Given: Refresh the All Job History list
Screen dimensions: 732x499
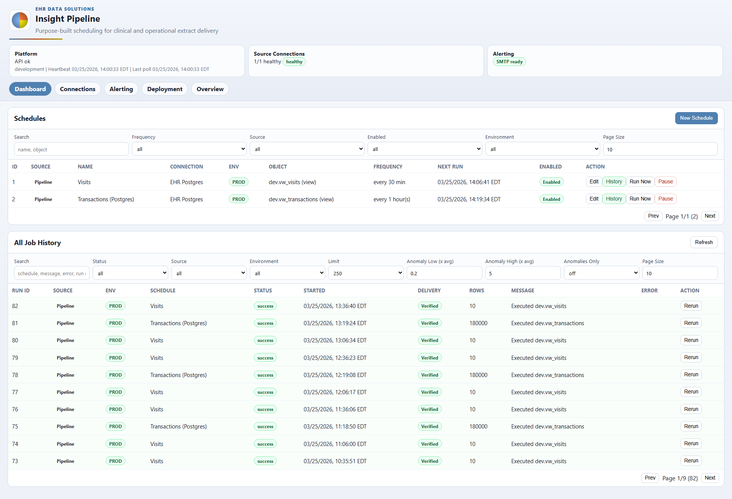Looking at the screenshot, I should [703, 242].
